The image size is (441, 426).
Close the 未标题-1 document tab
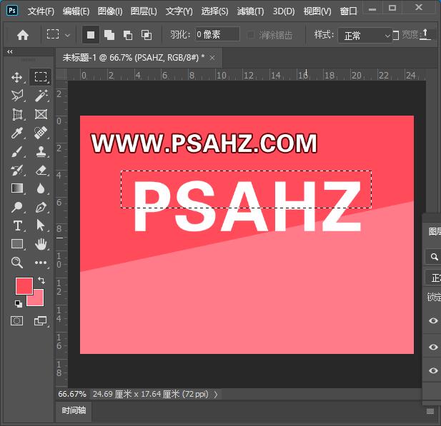(x=212, y=58)
